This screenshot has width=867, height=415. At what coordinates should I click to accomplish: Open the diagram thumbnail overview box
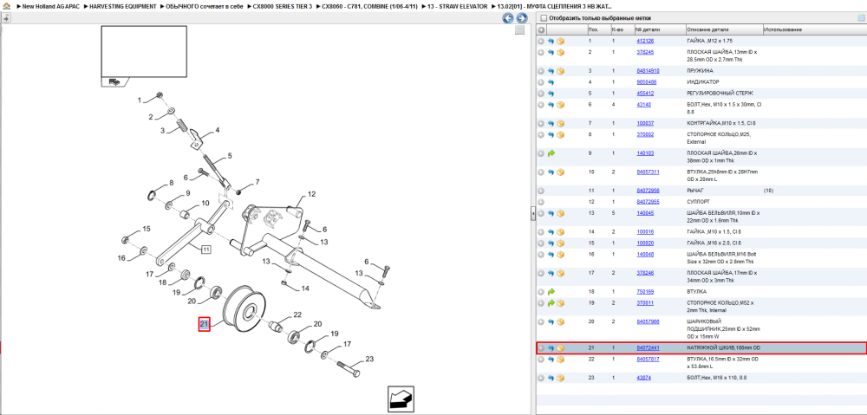tap(144, 55)
